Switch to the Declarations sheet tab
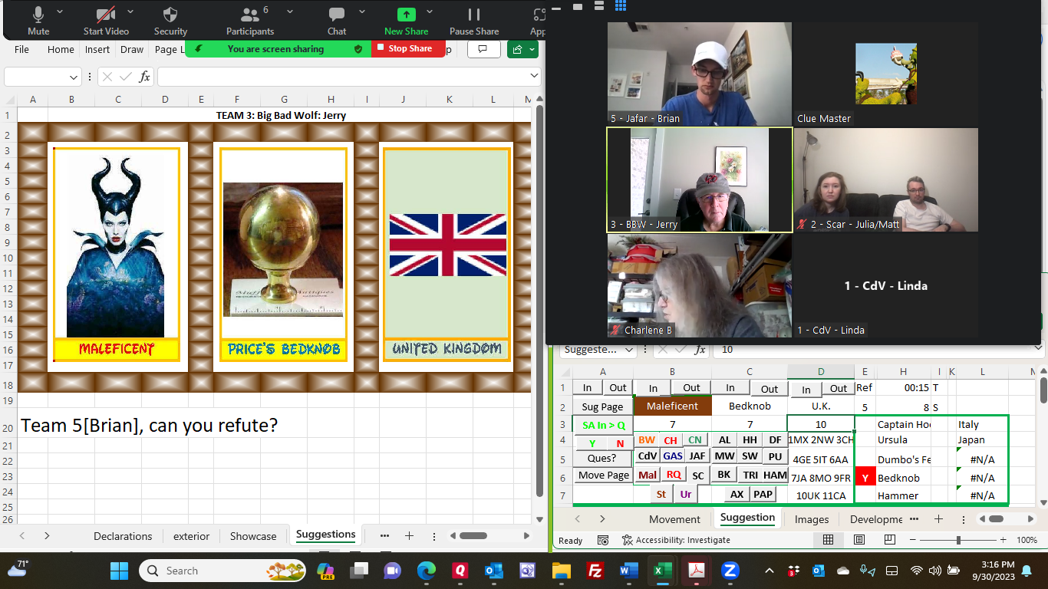The width and height of the screenshot is (1048, 589). [123, 536]
